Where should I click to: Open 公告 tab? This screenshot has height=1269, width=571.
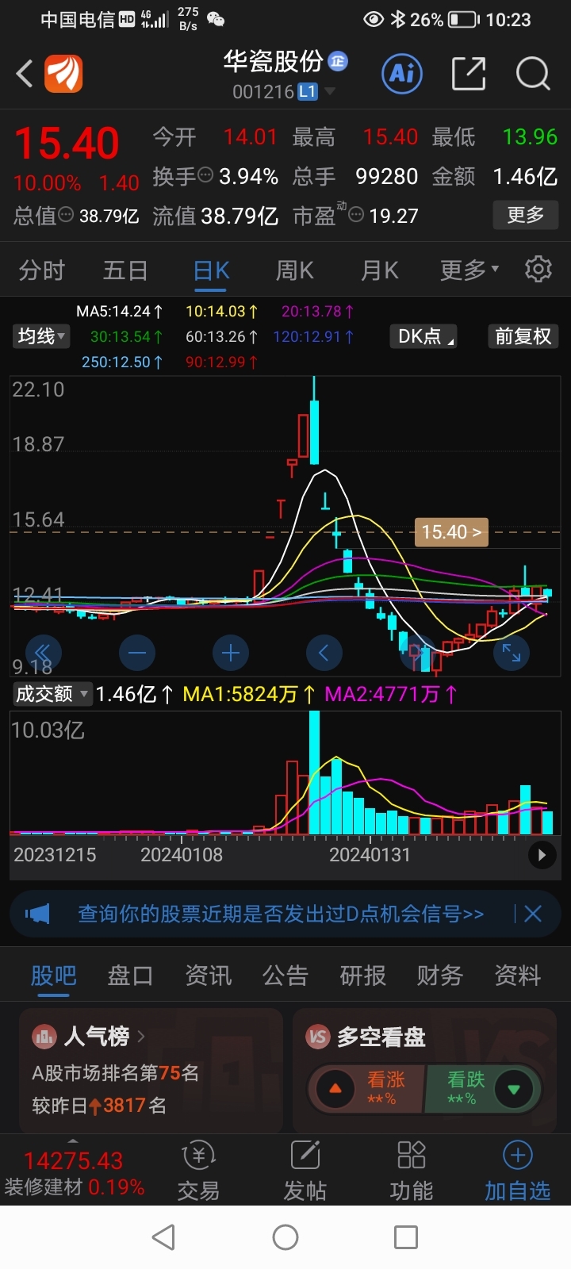[x=285, y=976]
